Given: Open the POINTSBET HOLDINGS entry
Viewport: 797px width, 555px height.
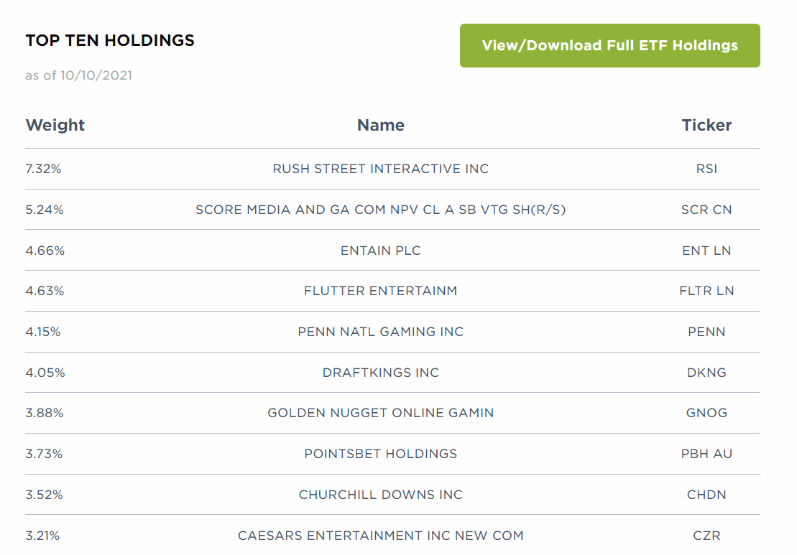Looking at the screenshot, I should pos(380,454).
